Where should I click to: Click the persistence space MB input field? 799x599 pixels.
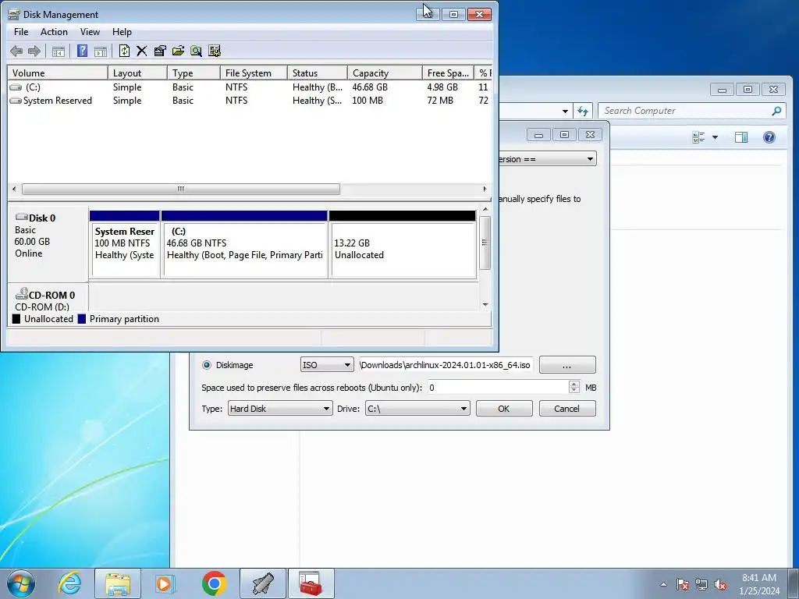pos(498,388)
